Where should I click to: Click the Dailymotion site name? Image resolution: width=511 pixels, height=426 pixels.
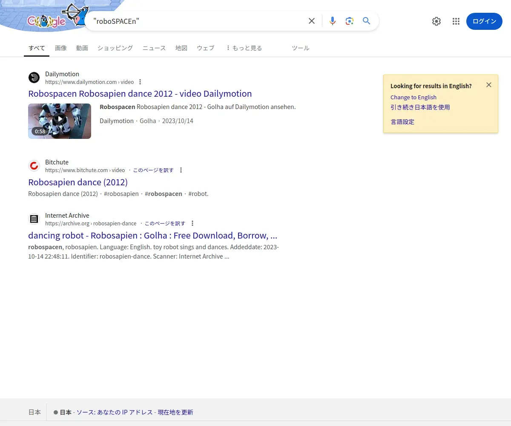[62, 74]
